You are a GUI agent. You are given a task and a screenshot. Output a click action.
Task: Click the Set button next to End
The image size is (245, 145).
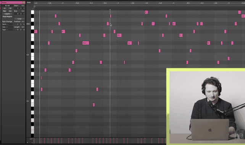point(23,11)
